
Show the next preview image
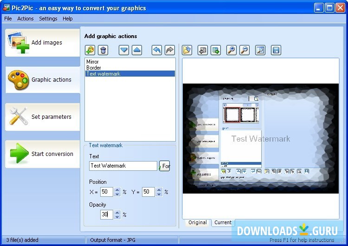click(216, 50)
